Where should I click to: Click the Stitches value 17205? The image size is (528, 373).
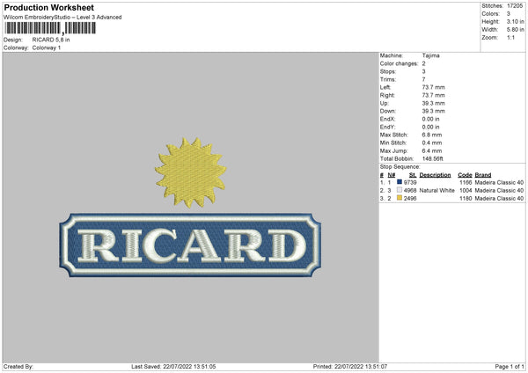click(515, 6)
